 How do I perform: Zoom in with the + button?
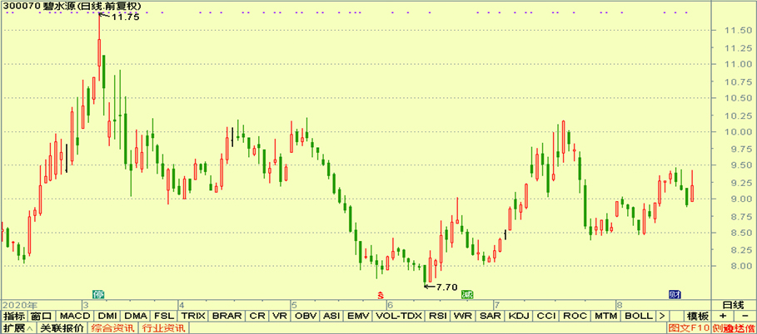(723, 317)
